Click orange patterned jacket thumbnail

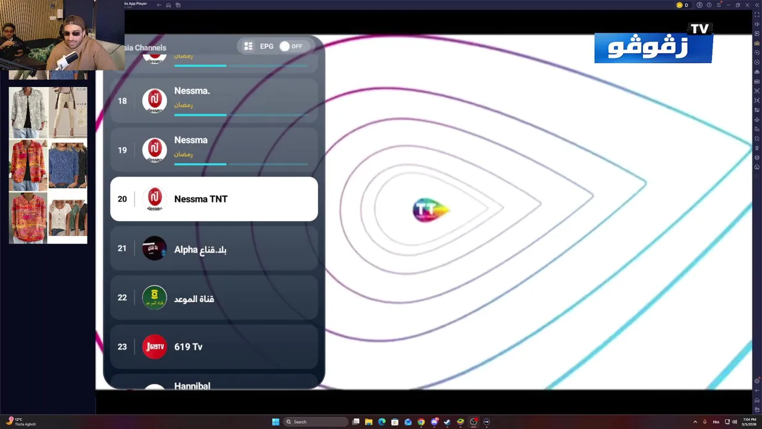coord(27,165)
